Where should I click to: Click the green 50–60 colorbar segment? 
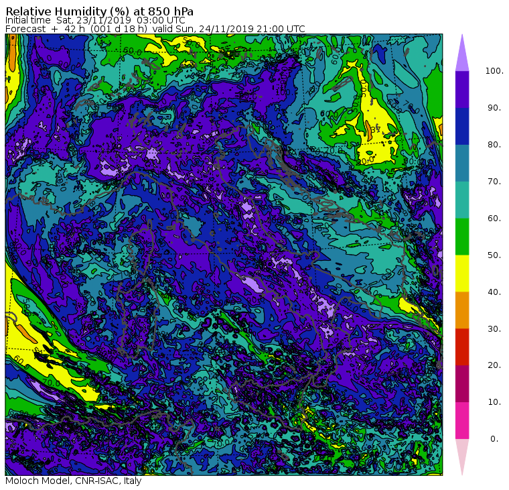462,237
